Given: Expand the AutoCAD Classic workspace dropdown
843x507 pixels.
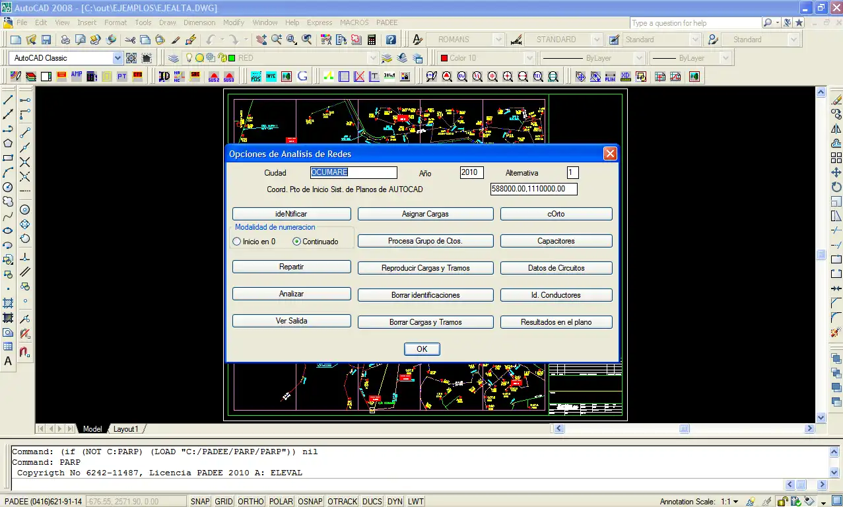Looking at the screenshot, I should click(118, 58).
